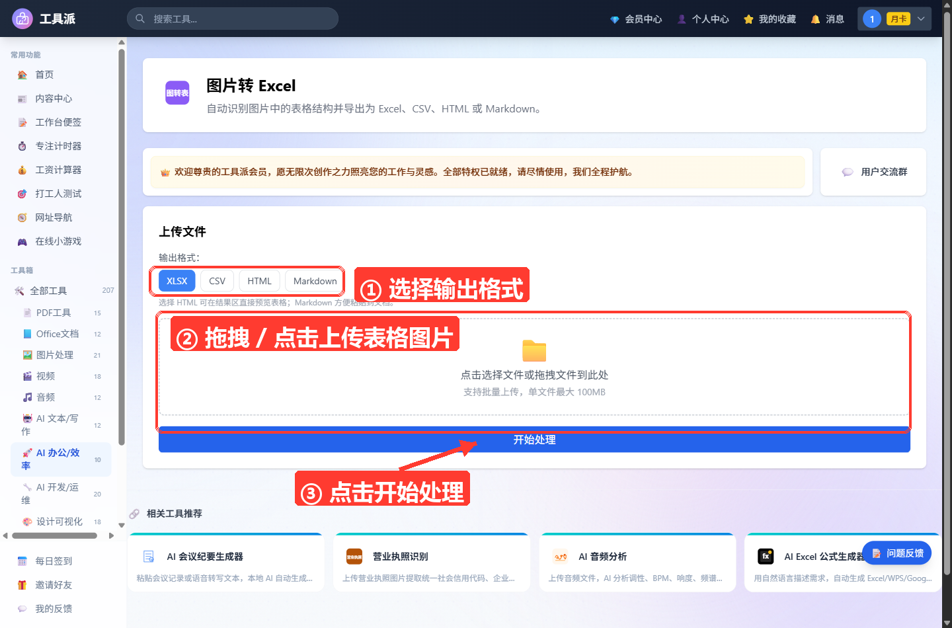Click the 会员中心 diamond icon
This screenshot has width=952, height=628.
point(615,19)
